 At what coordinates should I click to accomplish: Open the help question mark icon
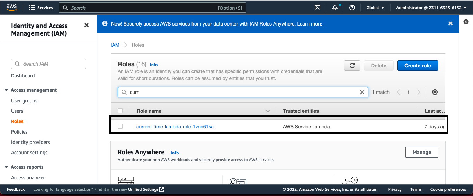click(352, 8)
